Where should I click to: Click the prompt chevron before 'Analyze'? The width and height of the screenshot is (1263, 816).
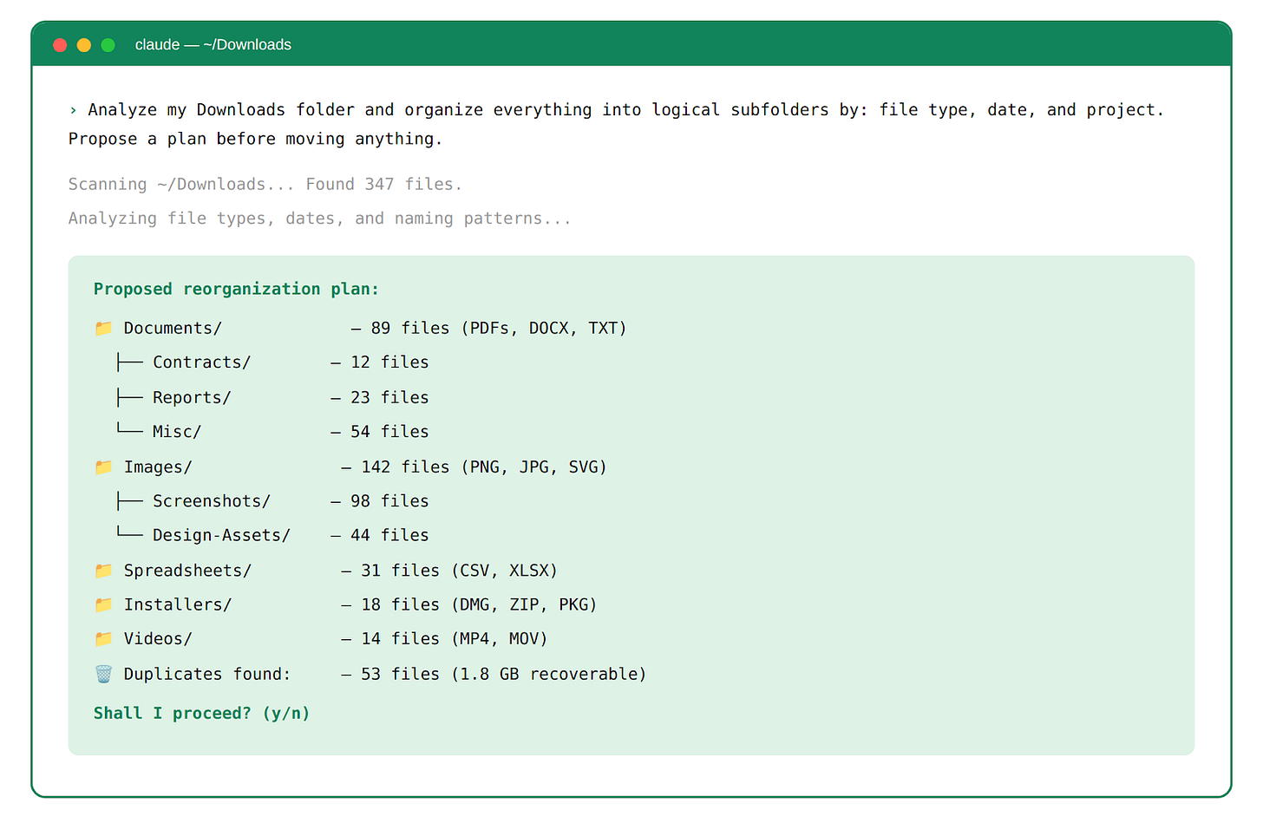pos(74,110)
